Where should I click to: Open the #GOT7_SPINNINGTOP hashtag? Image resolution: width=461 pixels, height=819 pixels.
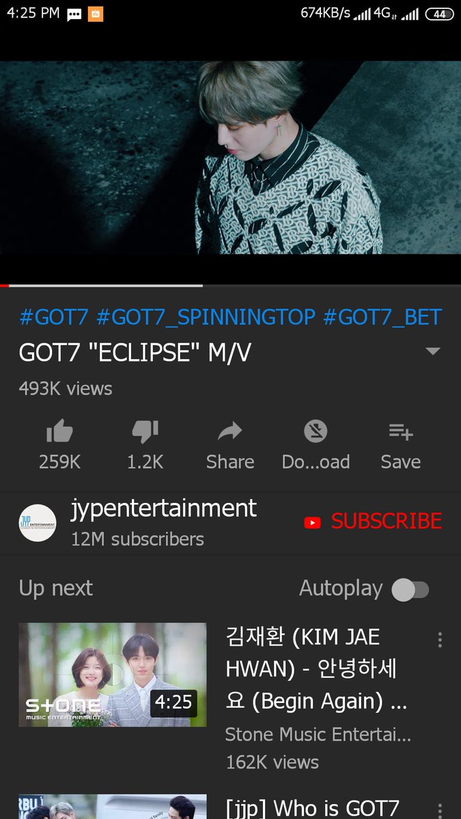pos(206,317)
